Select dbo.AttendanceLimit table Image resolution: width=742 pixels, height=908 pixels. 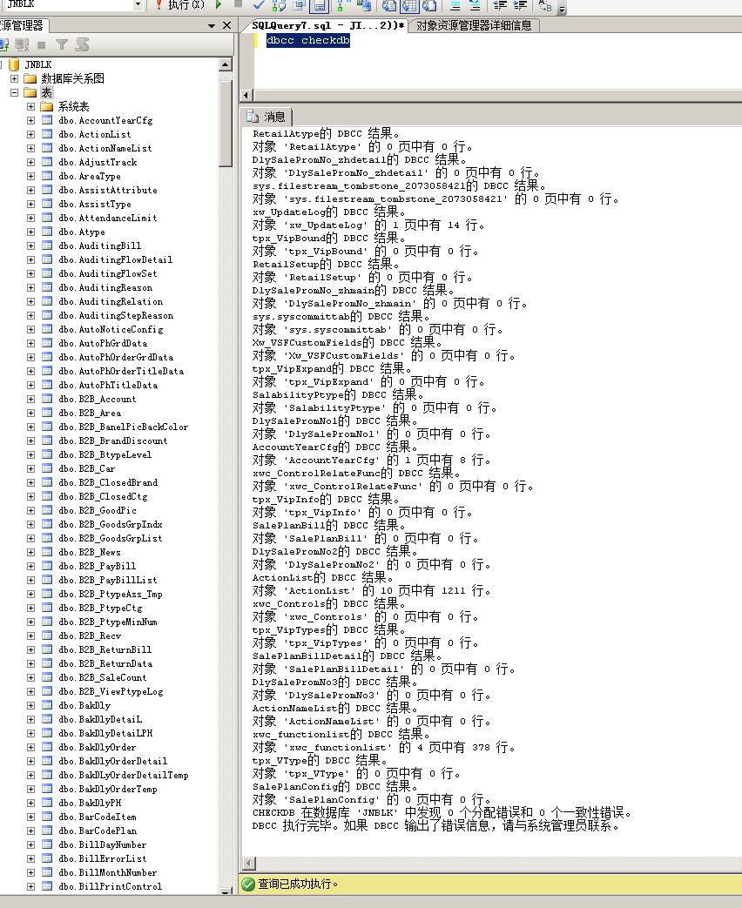pyautogui.click(x=107, y=218)
